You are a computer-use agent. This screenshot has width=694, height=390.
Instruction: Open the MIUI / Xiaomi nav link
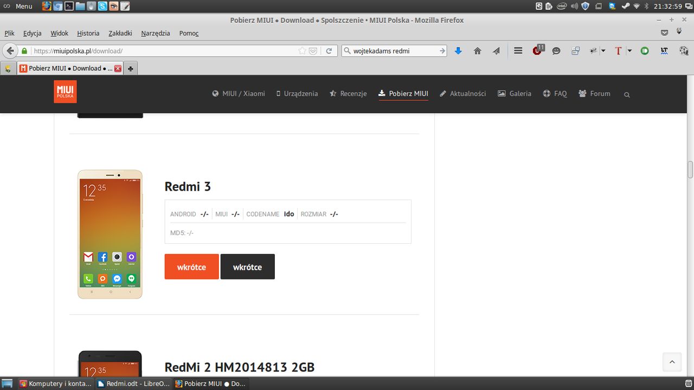click(x=239, y=94)
